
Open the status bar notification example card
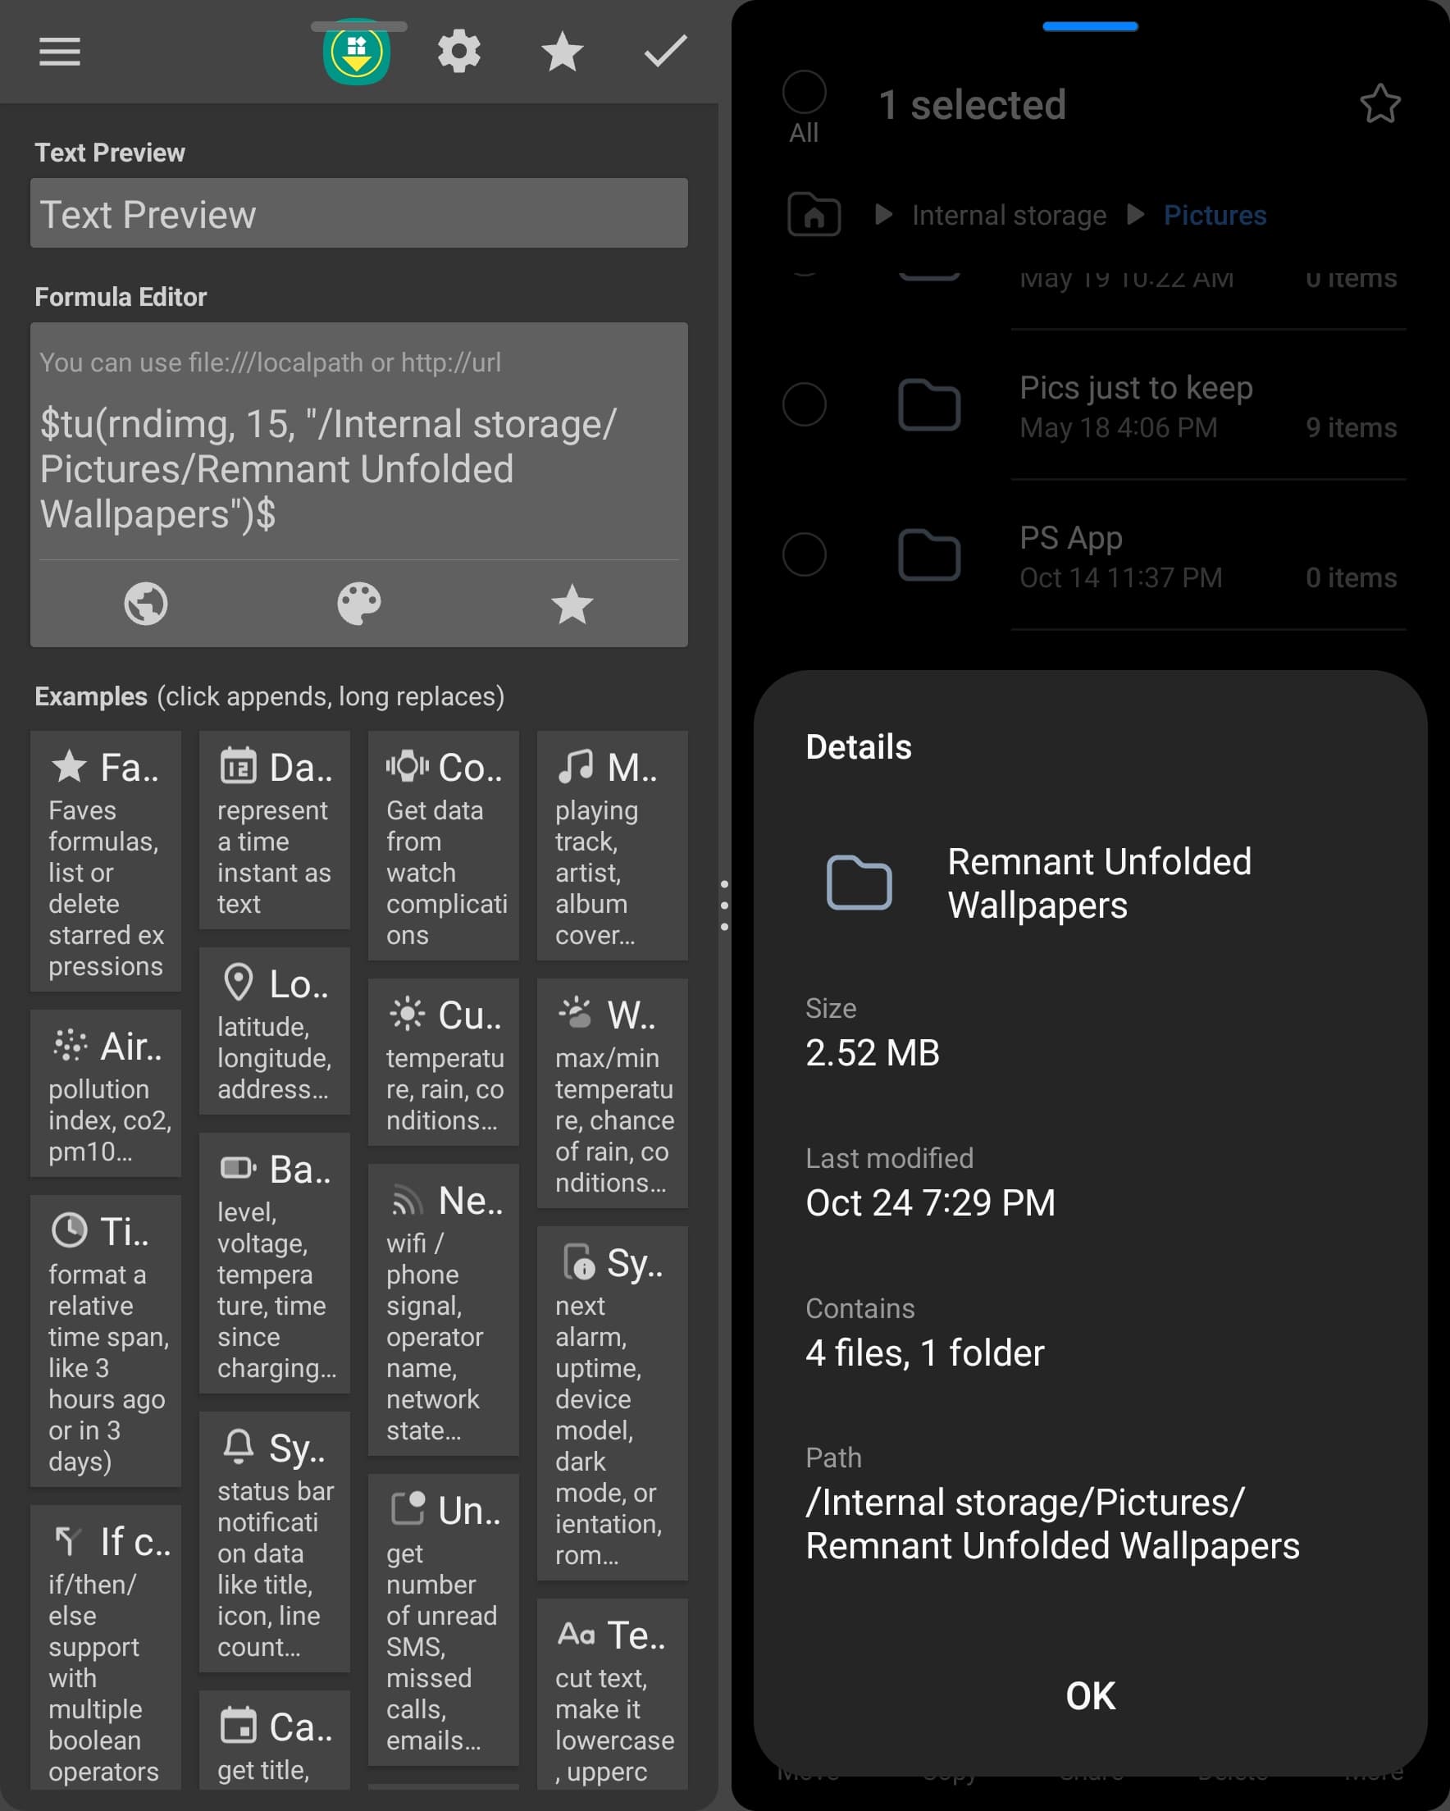click(x=275, y=1542)
